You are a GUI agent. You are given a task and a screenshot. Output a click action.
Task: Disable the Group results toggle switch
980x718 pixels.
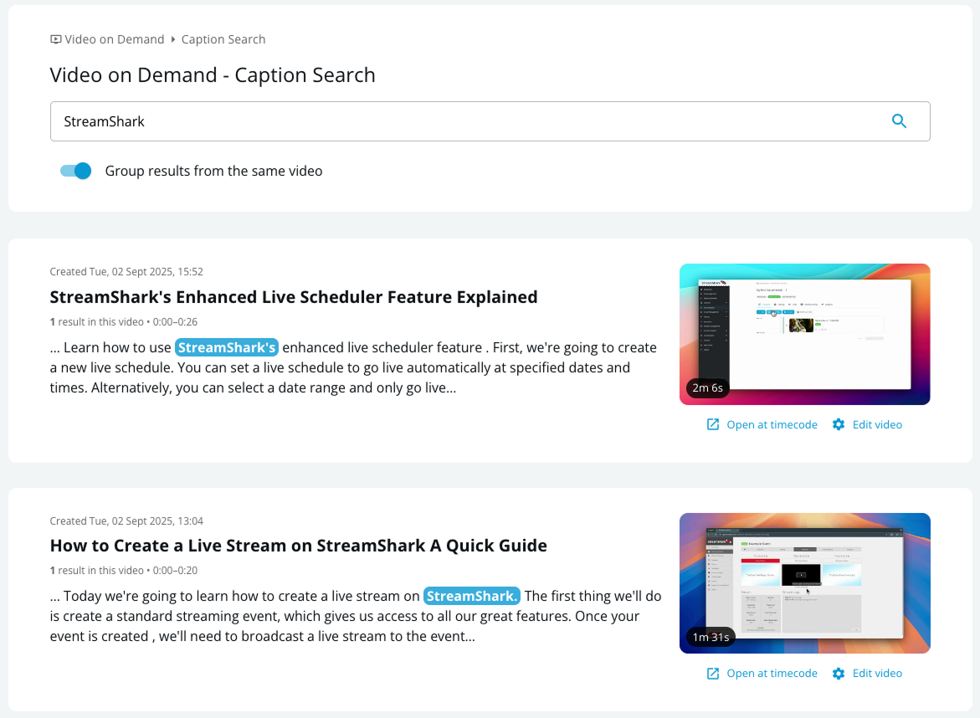tap(75, 171)
